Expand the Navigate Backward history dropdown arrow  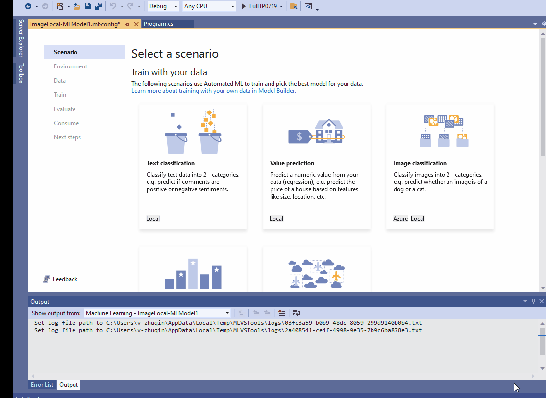37,6
